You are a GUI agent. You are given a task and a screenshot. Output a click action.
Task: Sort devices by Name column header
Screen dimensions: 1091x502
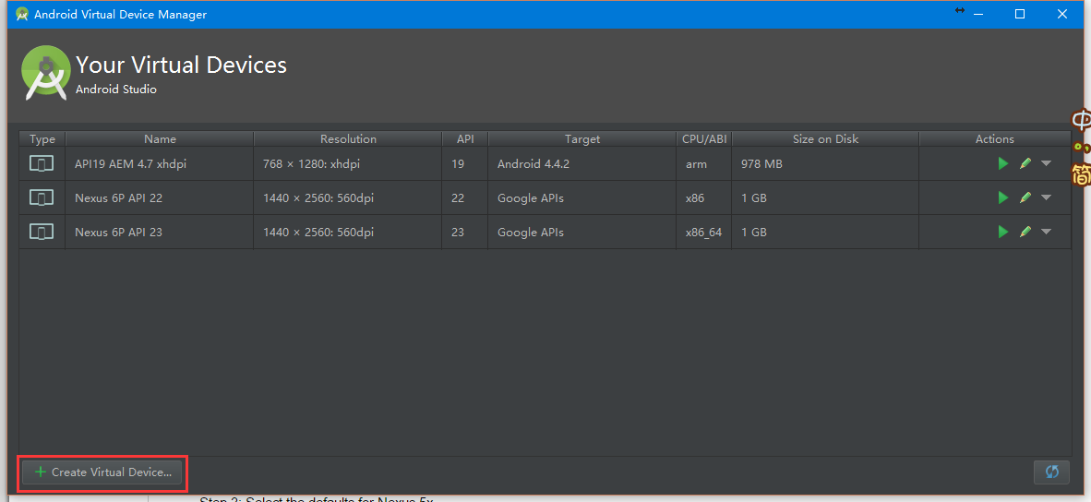click(x=160, y=139)
